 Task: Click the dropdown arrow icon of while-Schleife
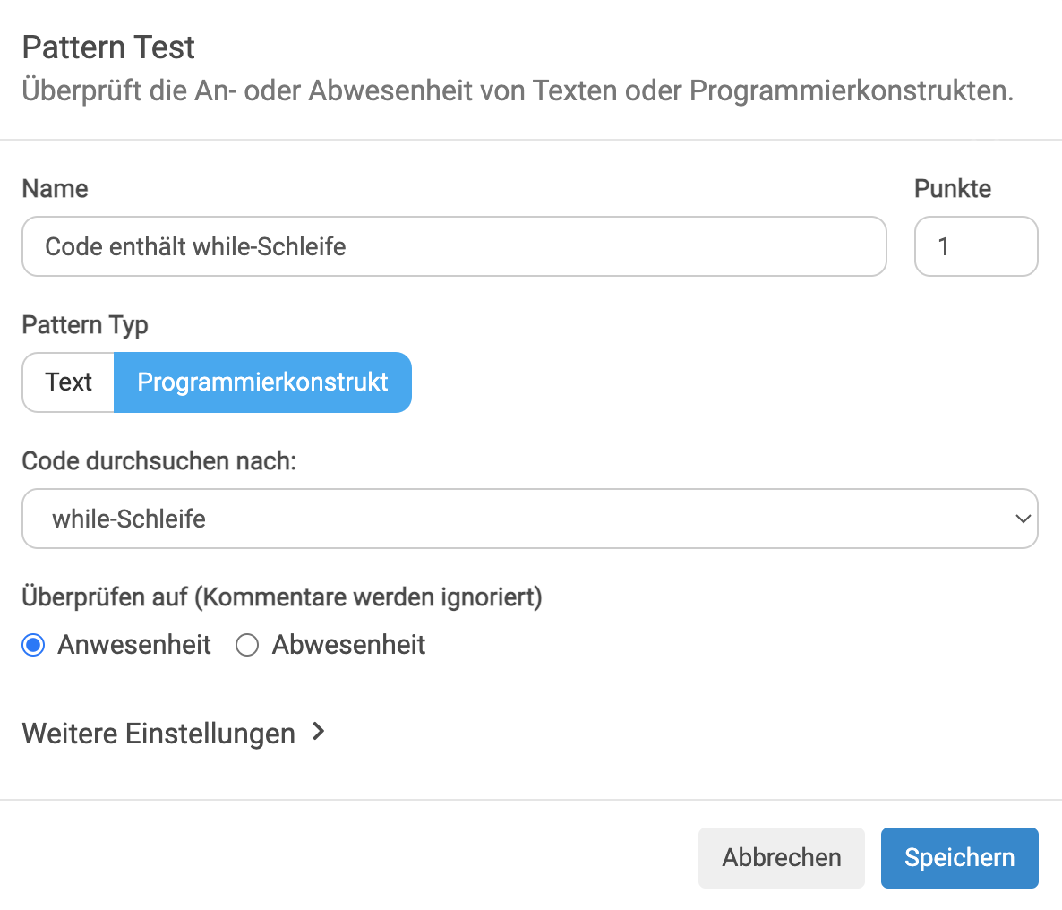[x=1023, y=519]
